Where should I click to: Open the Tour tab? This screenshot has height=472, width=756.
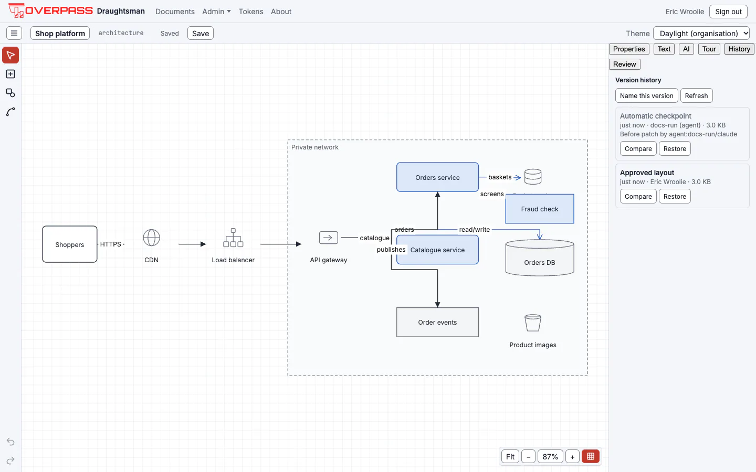click(x=709, y=49)
